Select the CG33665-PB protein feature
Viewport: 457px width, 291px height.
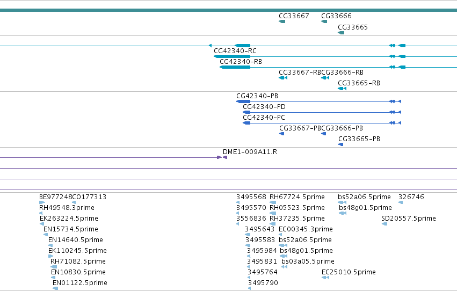point(340,144)
